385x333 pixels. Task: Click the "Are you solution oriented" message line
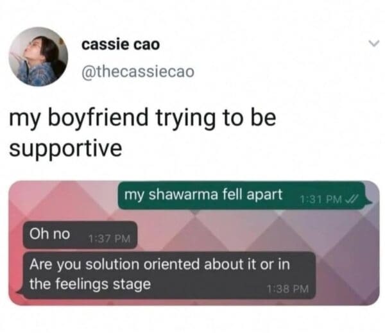click(x=160, y=265)
